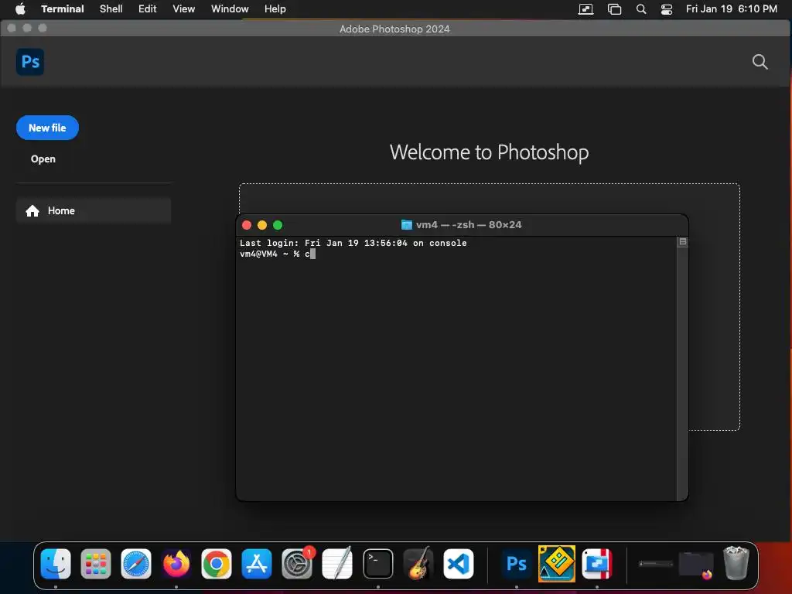Open App Store from the Dock
This screenshot has height=594, width=792.
[x=257, y=564]
